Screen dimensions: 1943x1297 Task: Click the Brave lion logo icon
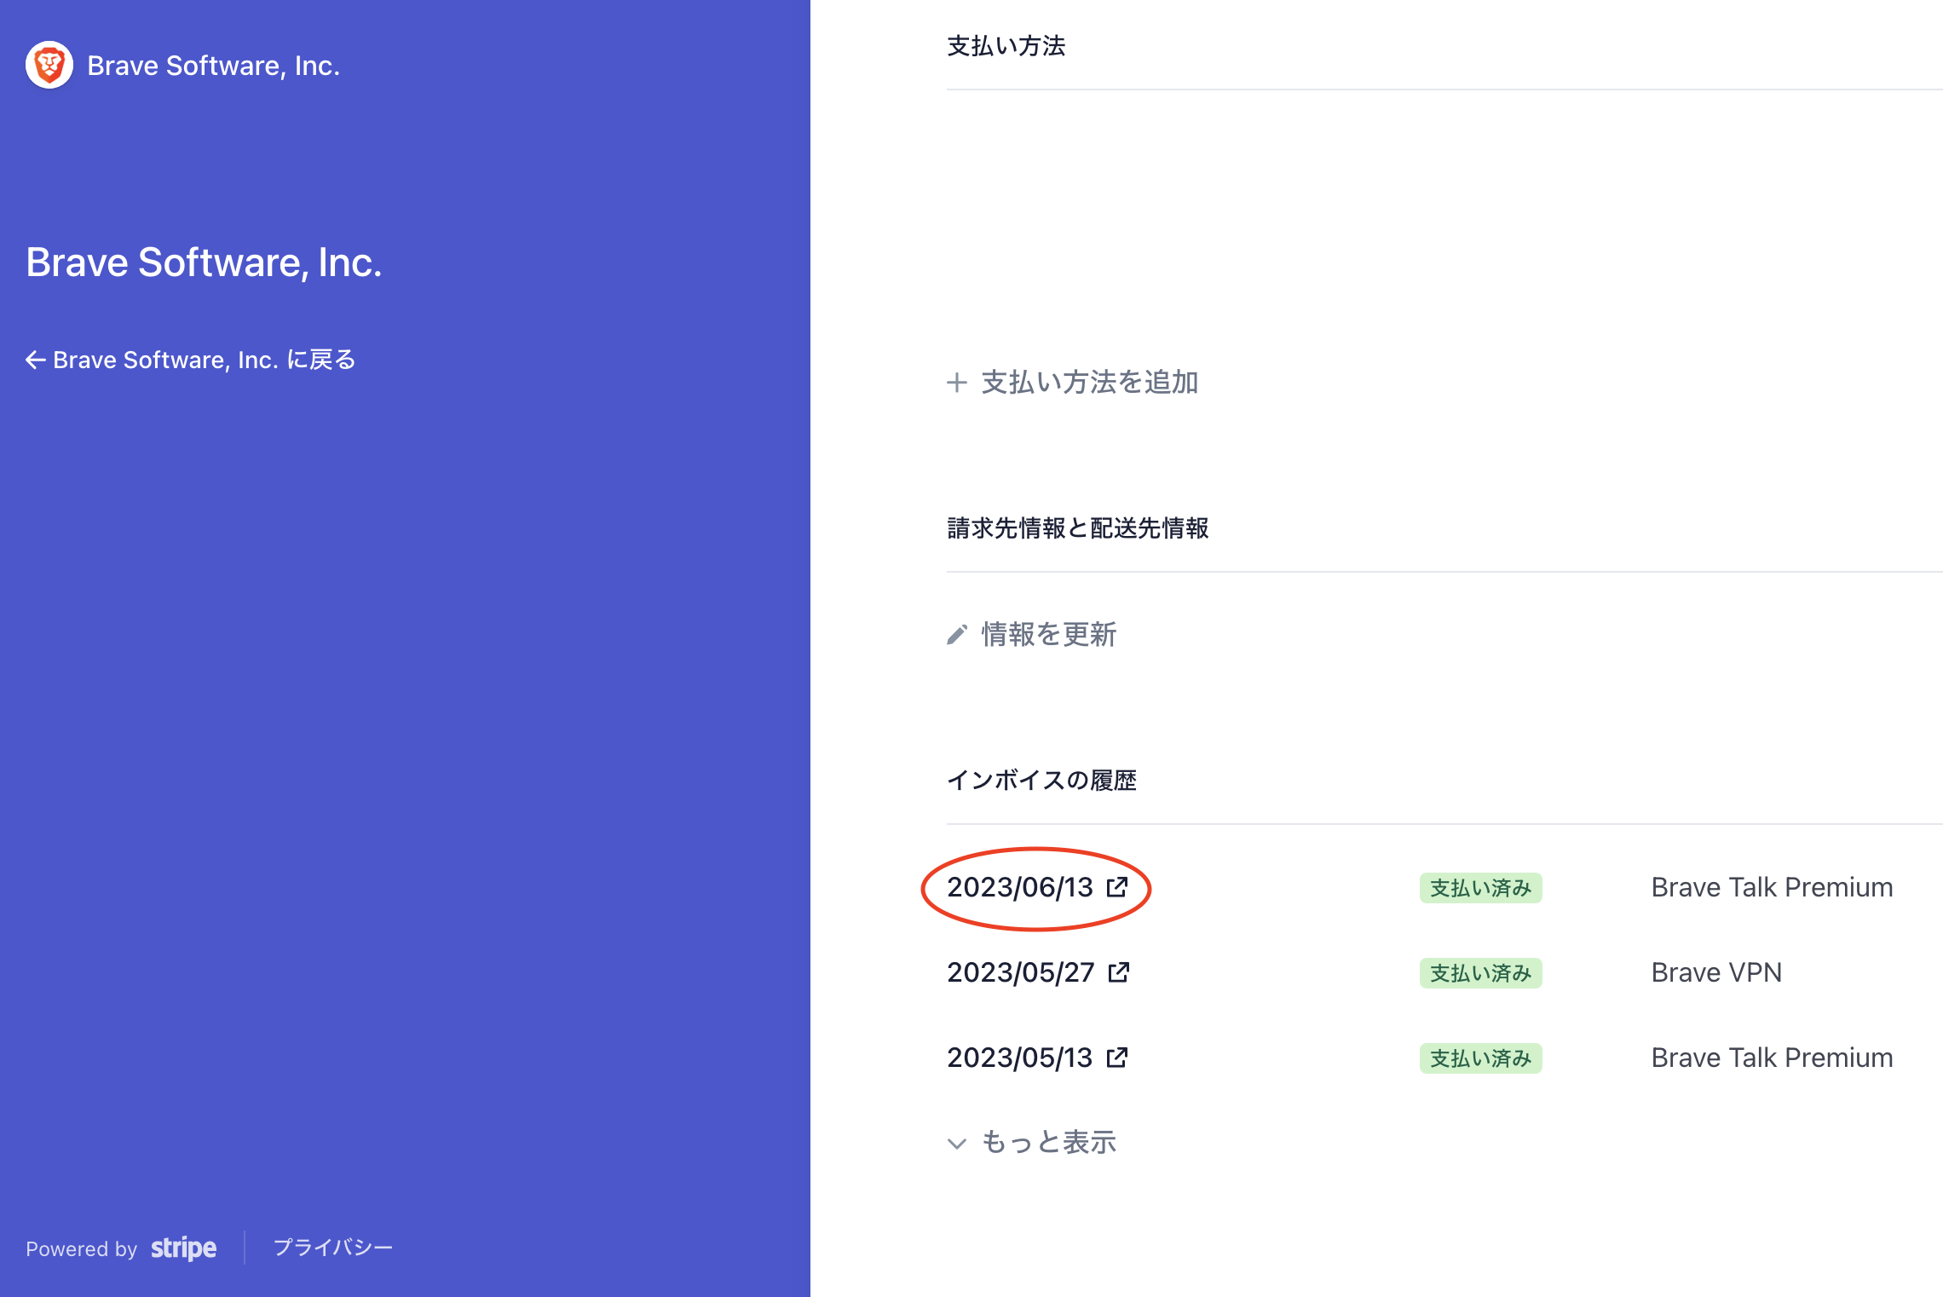click(49, 65)
